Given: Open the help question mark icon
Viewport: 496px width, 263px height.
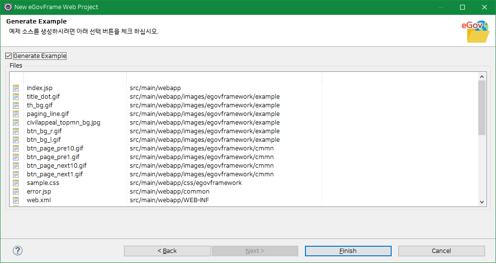Looking at the screenshot, I should 18,251.
